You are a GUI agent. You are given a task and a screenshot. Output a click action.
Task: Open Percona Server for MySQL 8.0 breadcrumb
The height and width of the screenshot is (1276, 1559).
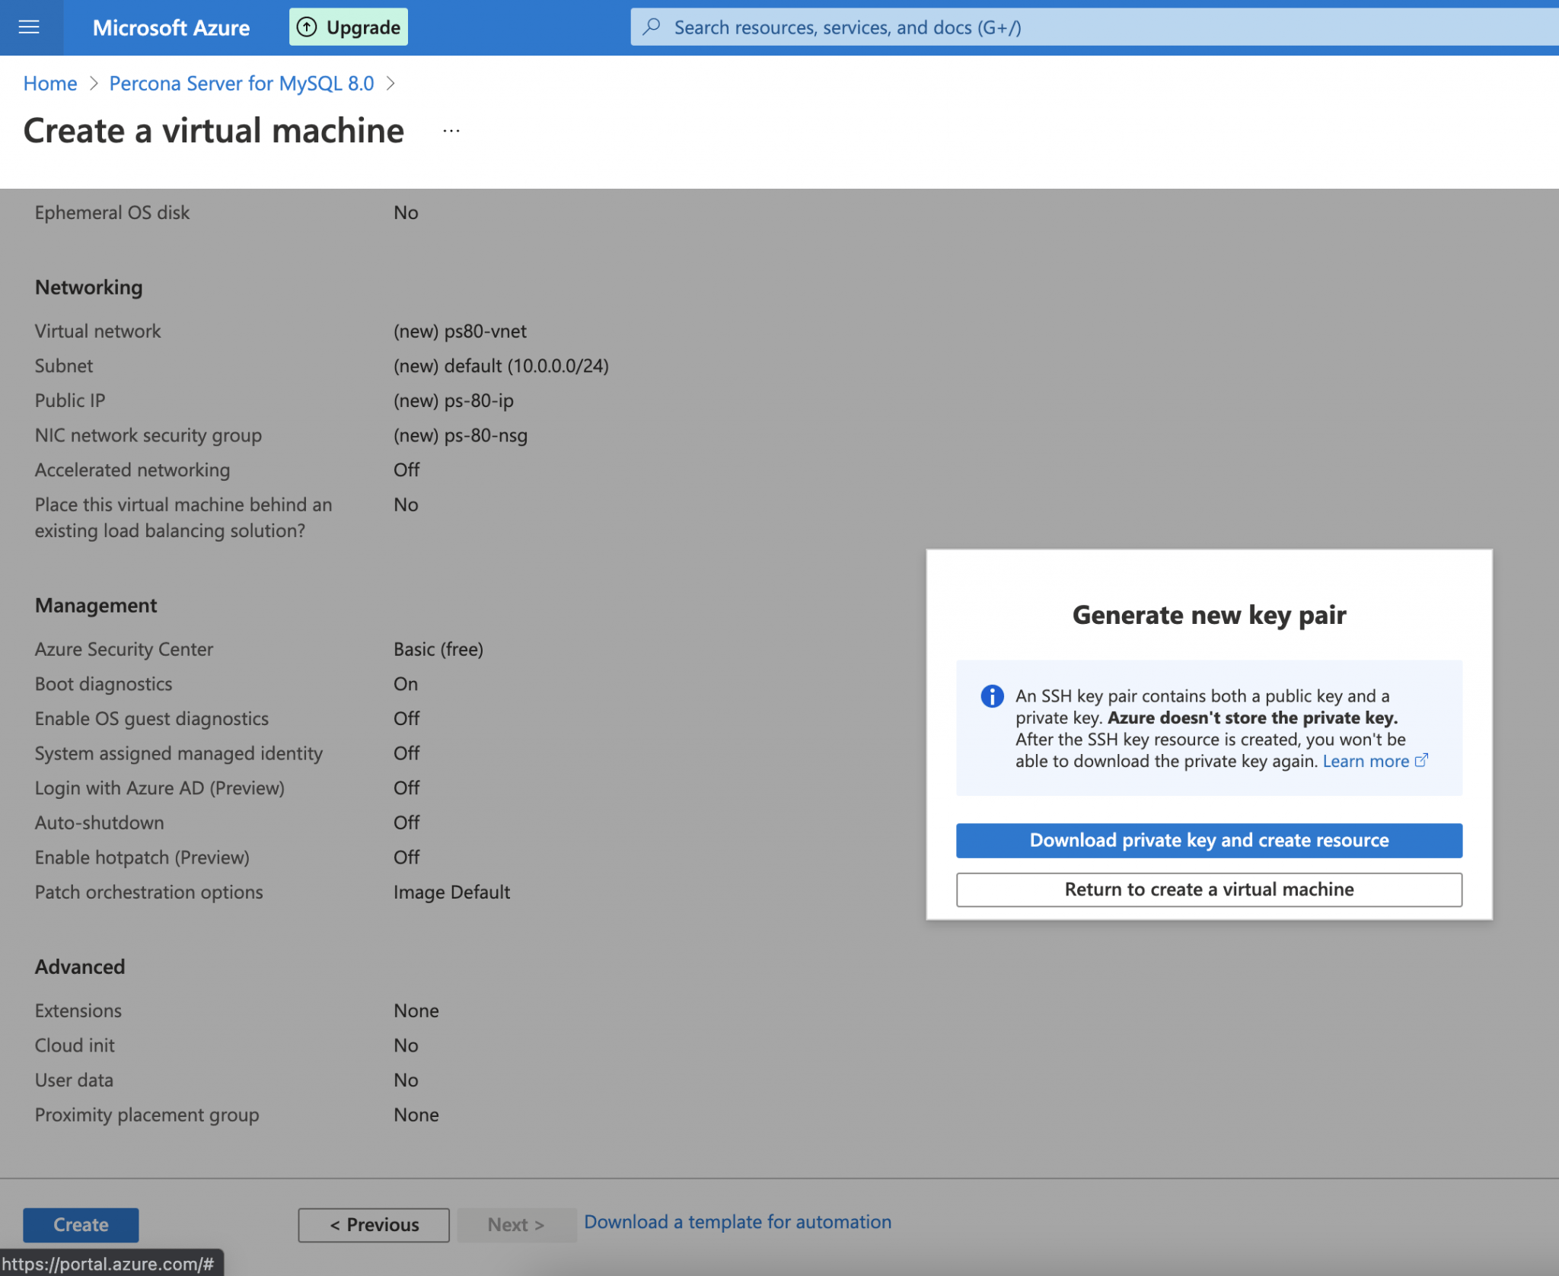click(242, 83)
